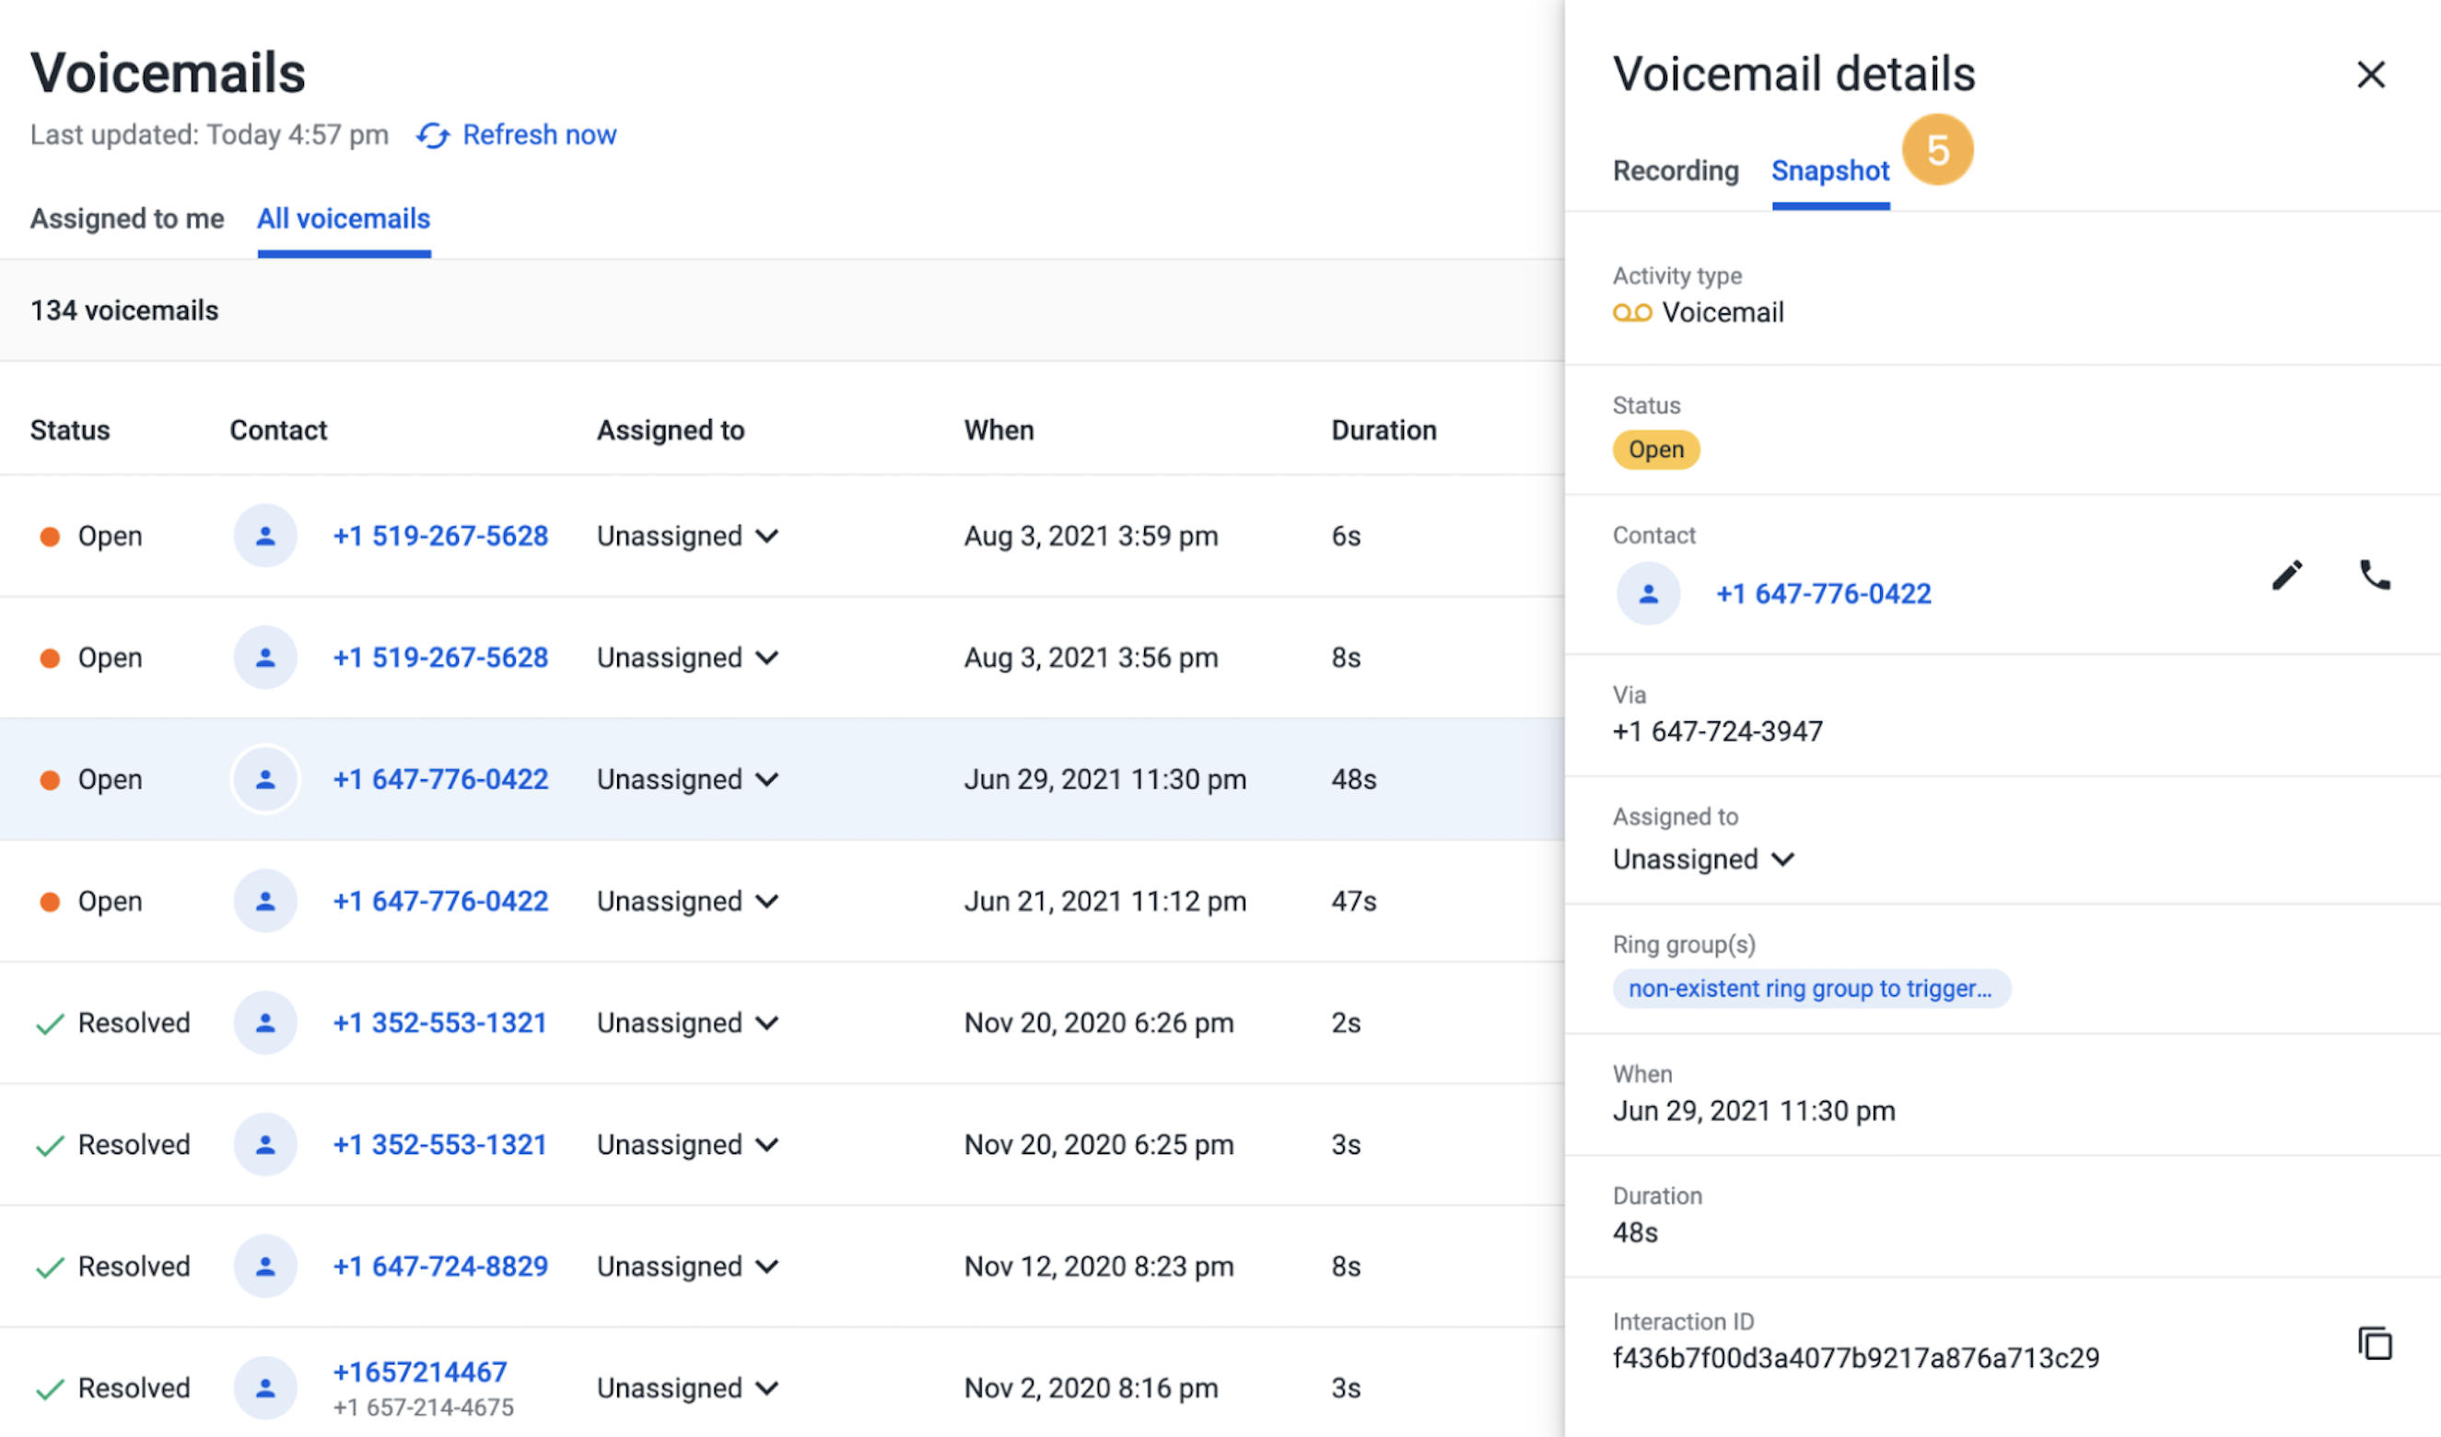Open Assigned to dropdown for Aug 3 3:59 pm row
The height and width of the screenshot is (1437, 2441).
click(x=688, y=536)
